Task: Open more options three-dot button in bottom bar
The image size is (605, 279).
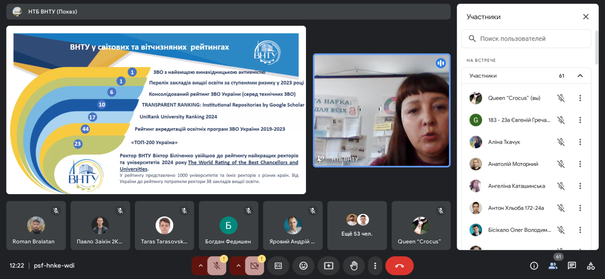Action: point(375,265)
